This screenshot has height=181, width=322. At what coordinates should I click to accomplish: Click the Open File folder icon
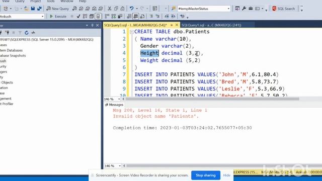(26, 9)
